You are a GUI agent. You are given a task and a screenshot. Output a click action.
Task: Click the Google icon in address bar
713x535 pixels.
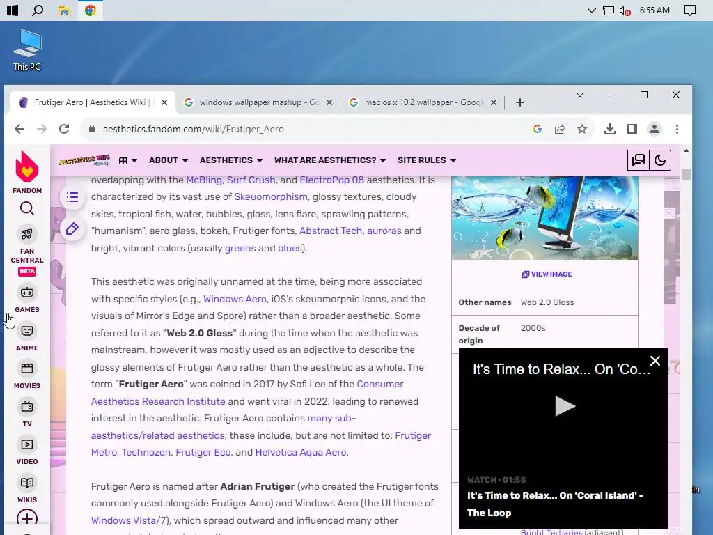coord(538,129)
